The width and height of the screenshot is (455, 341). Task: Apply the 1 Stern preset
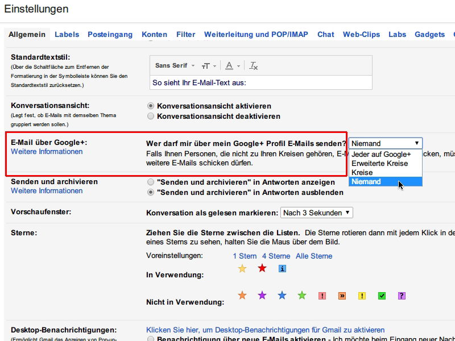pos(245,256)
